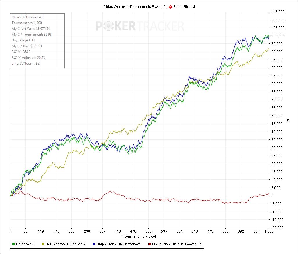Click the red spade icon in chart title

[170, 6]
